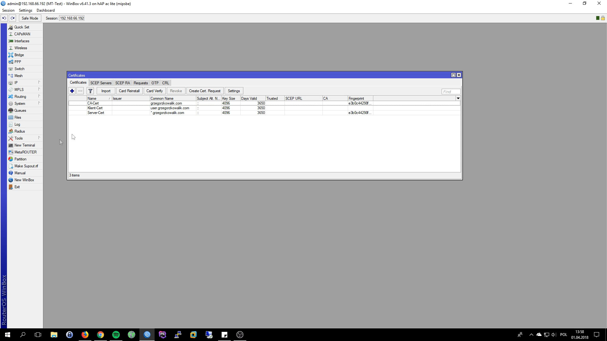Open Quick Set from the sidebar
The width and height of the screenshot is (607, 341).
pyautogui.click(x=25, y=27)
